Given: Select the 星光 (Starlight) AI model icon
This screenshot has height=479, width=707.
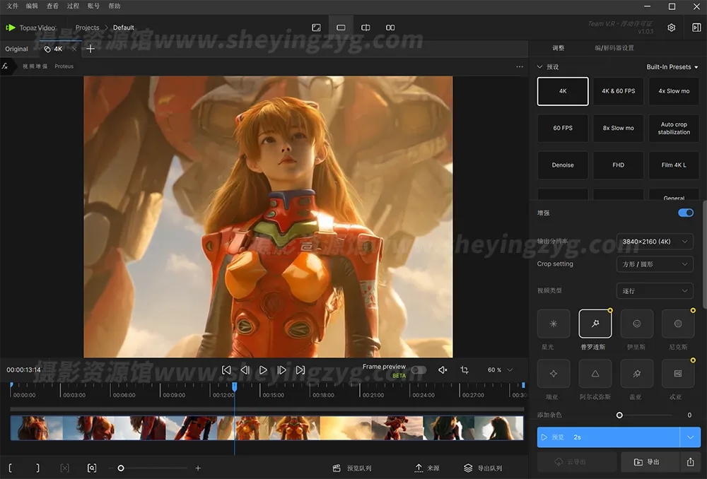Looking at the screenshot, I should tap(554, 324).
